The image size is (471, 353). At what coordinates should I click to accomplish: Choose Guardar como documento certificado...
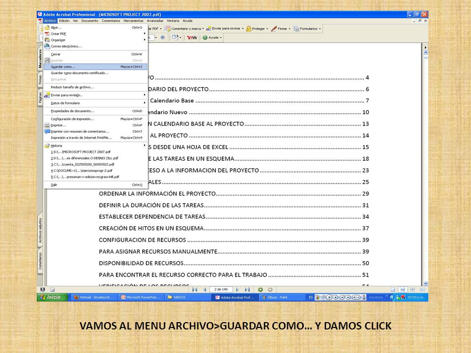(96, 73)
